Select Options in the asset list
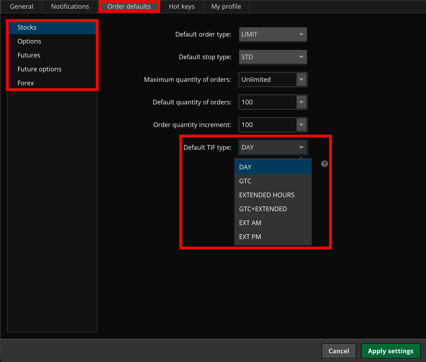 (x=29, y=41)
